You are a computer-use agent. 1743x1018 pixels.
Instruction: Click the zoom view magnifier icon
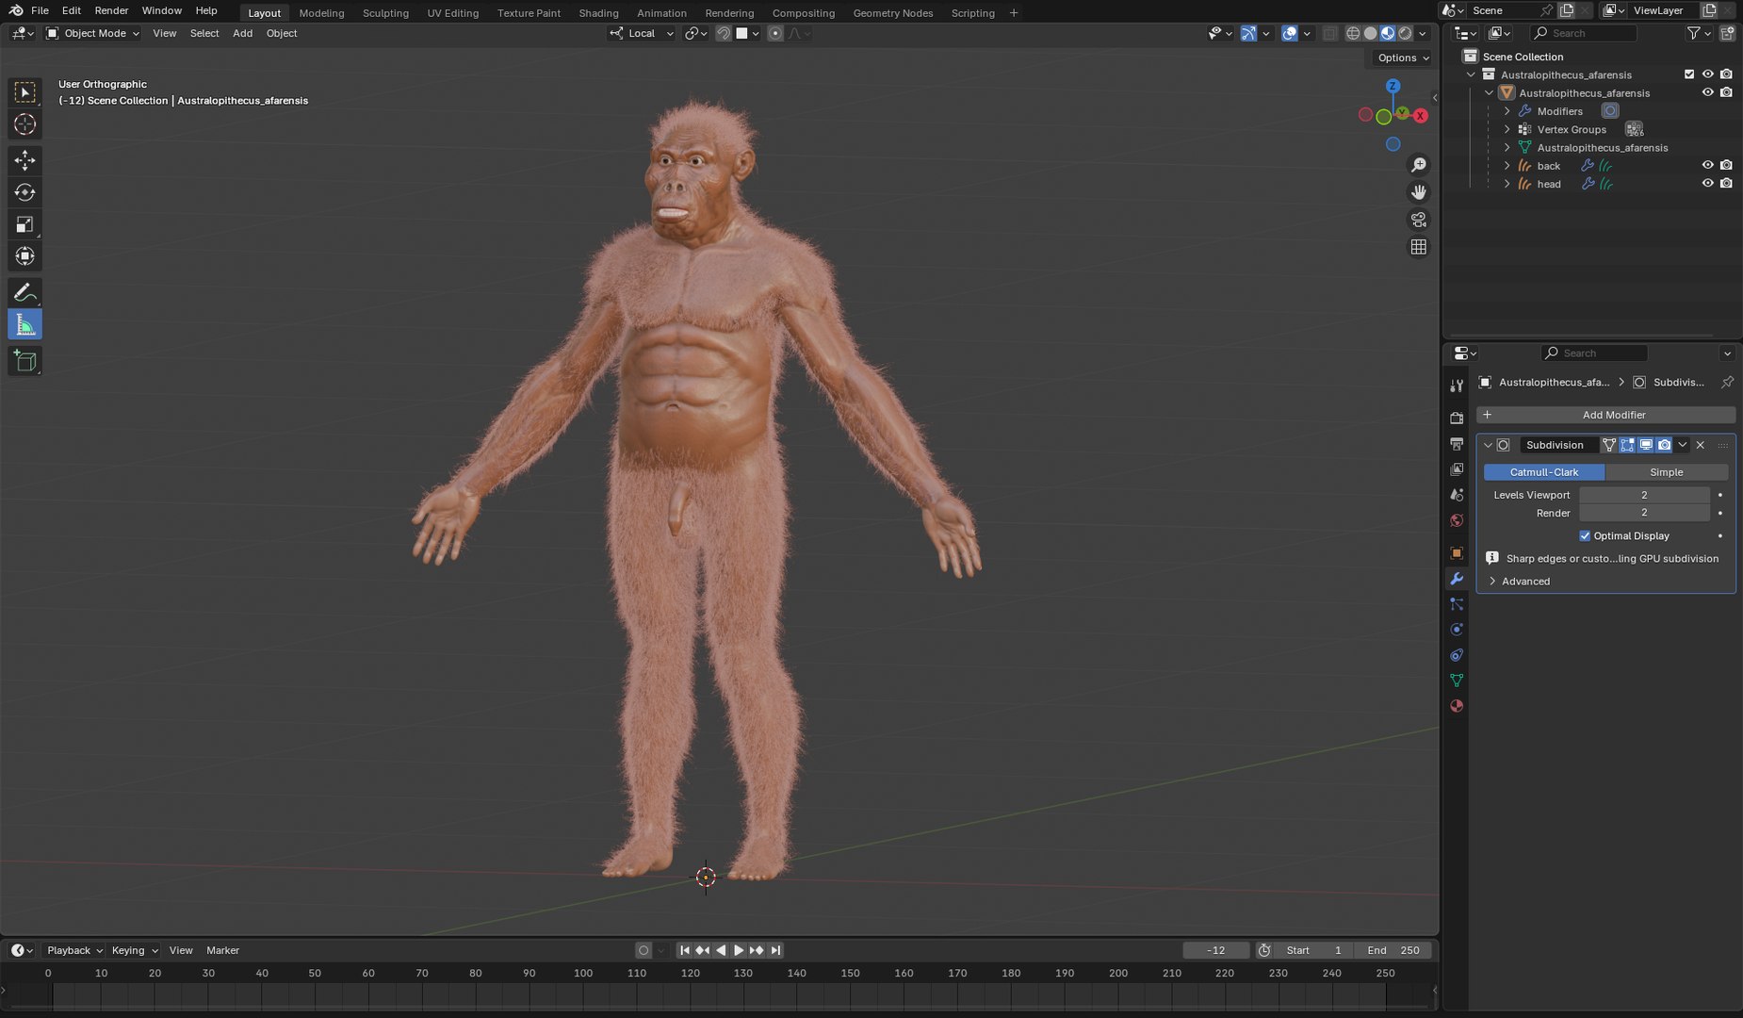pos(1419,165)
